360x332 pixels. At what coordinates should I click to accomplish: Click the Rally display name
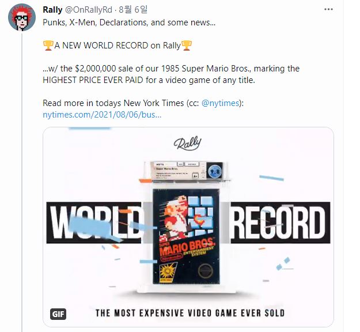click(52, 10)
